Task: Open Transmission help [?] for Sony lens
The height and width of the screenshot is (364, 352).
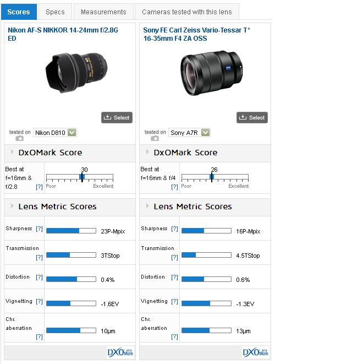Action: 174,257
